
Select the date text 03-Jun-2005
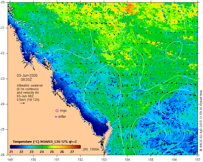pos(27,75)
